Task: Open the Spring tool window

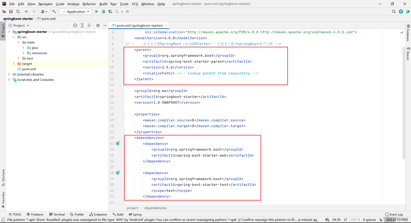Action: coord(135,214)
